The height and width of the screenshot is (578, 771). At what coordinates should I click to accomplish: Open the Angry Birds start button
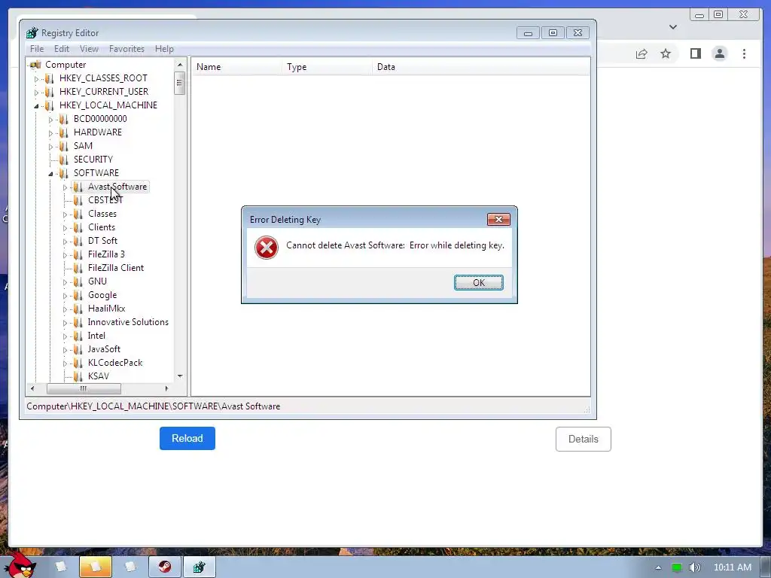20,566
